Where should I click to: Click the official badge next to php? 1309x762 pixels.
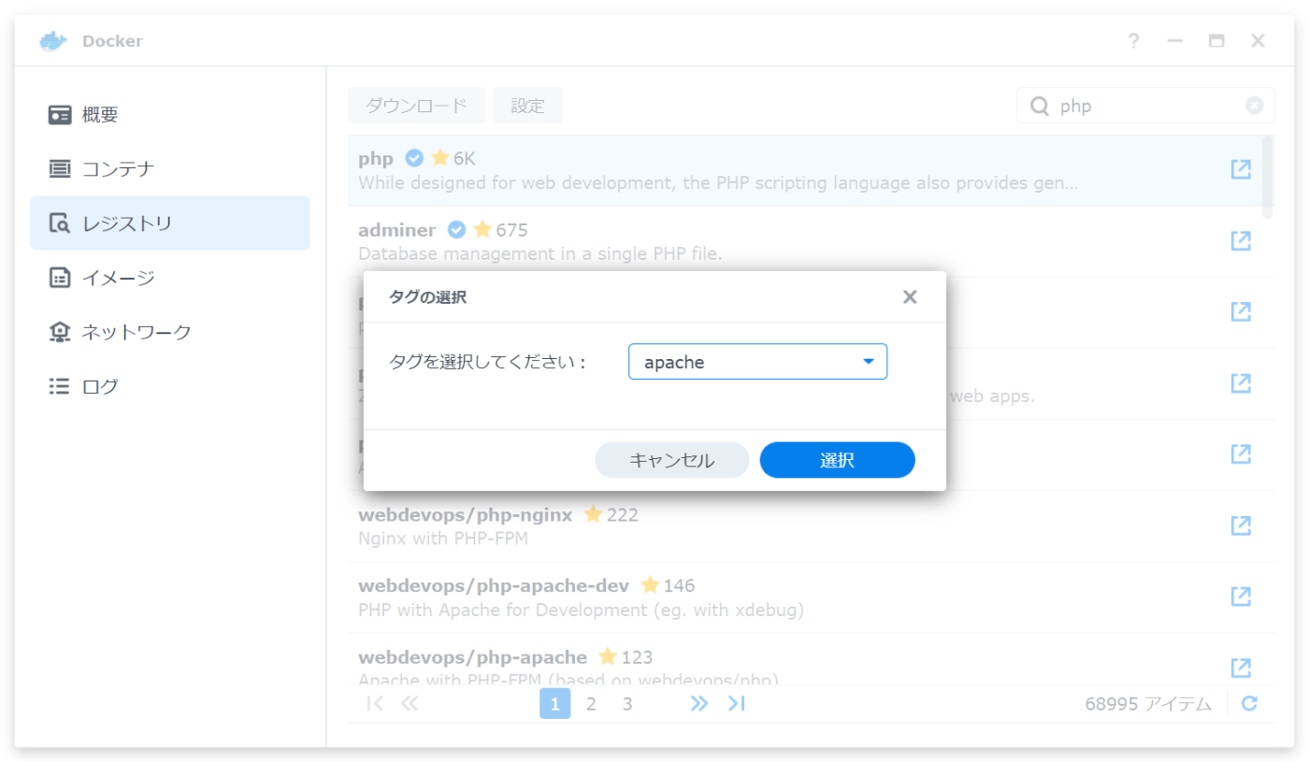pyautogui.click(x=414, y=158)
